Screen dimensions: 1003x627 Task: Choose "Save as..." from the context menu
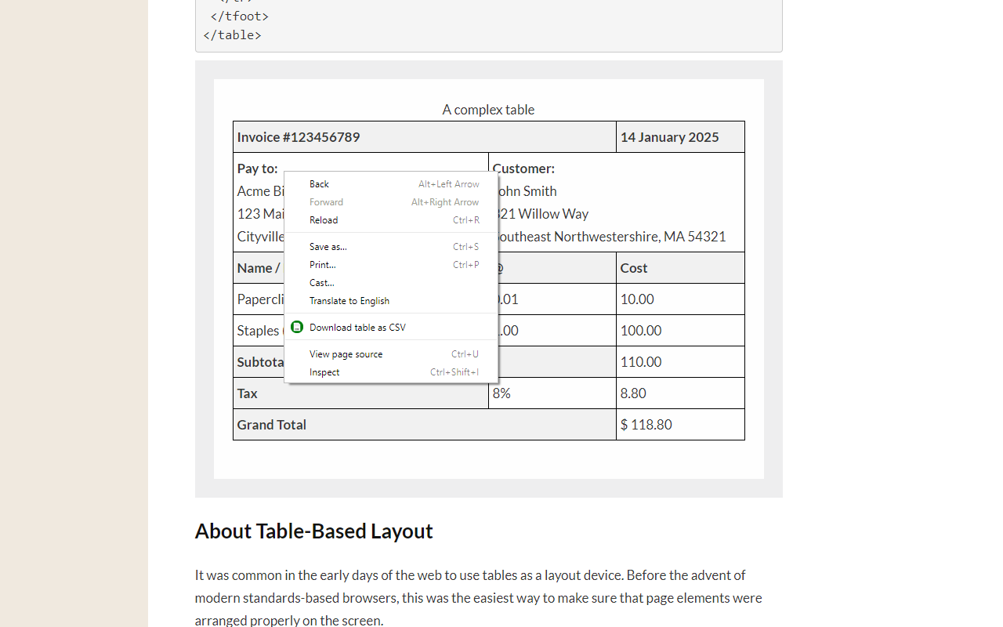point(328,246)
